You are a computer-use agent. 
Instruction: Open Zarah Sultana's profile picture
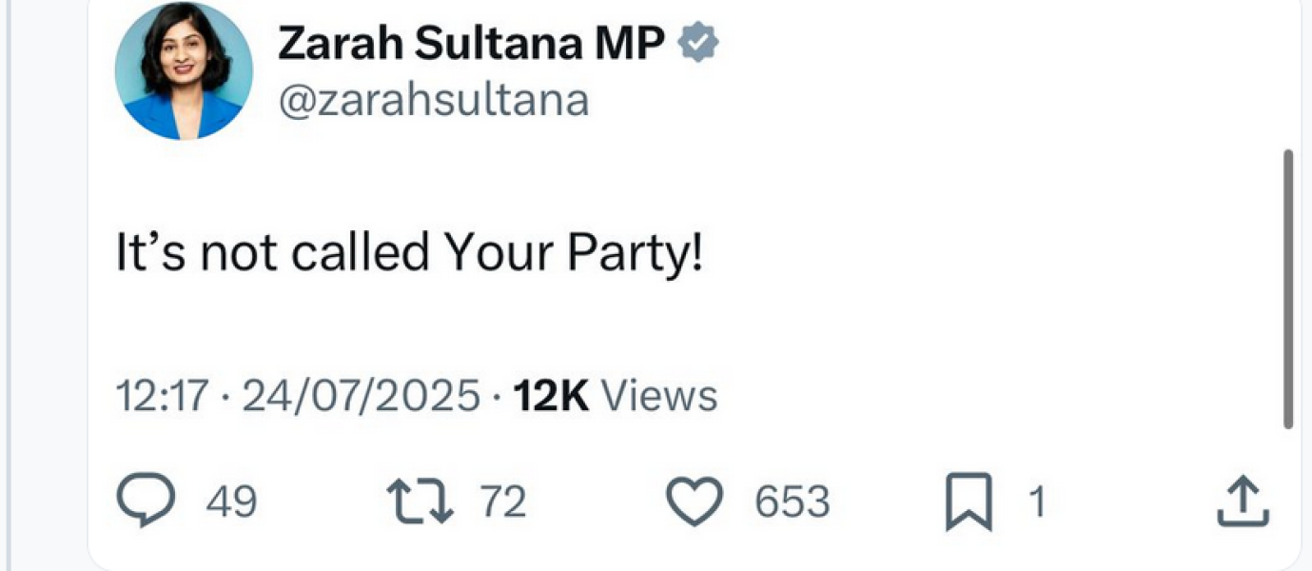click(184, 71)
